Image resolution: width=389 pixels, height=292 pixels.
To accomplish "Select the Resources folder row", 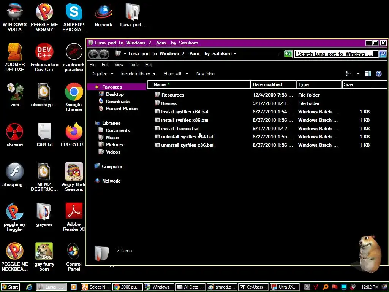I will tap(262, 95).
